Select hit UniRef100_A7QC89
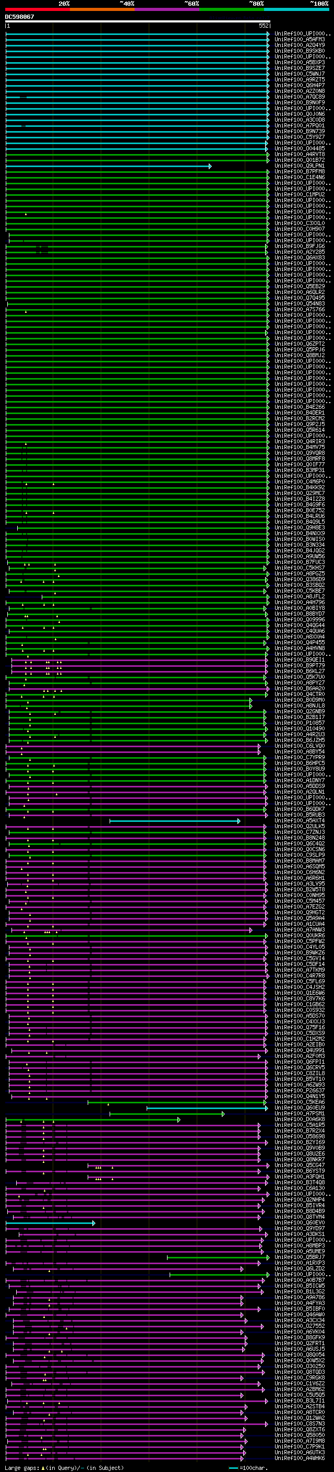334x1472 pixels. 300,97
